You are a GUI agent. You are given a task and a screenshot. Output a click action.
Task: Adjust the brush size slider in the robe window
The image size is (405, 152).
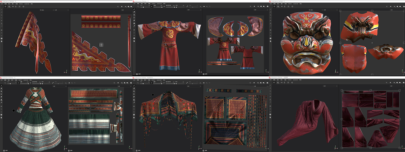pos(145,7)
